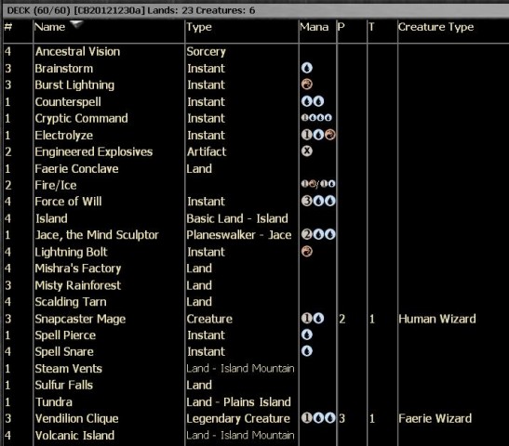
Task: Click Electrolyze's mana cost symbols
Action: pyautogui.click(x=318, y=135)
